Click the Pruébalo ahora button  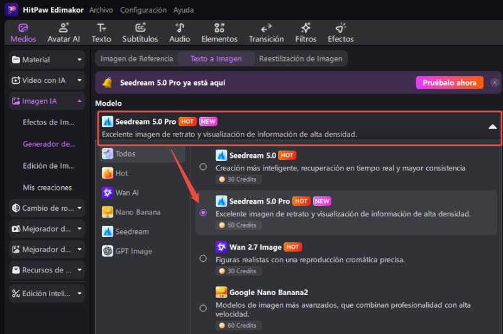(x=450, y=83)
